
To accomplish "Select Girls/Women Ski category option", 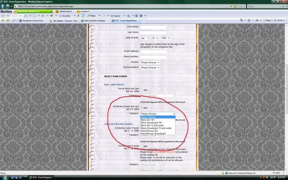I will pyautogui.click(x=151, y=130).
